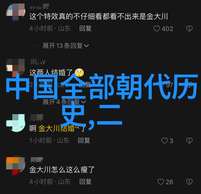Click the chevron after 展开13条回复
The height and width of the screenshot is (194, 201).
click(86, 46)
